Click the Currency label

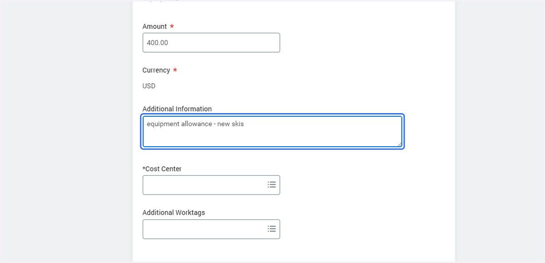pyautogui.click(x=156, y=70)
